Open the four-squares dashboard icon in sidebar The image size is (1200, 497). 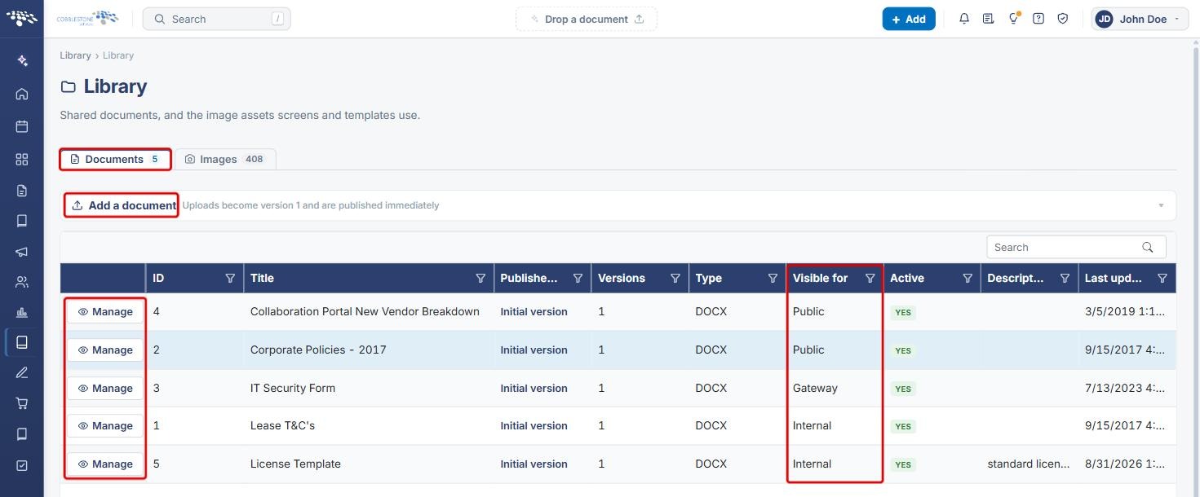click(22, 159)
